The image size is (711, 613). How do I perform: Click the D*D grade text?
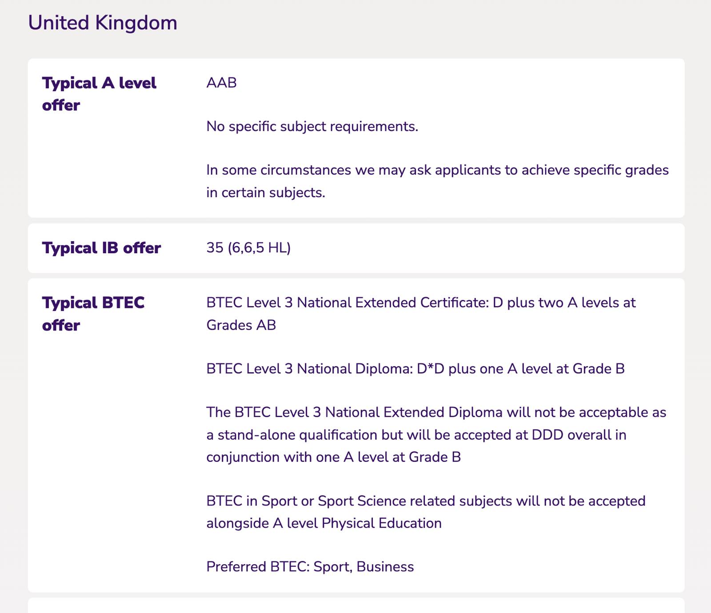pyautogui.click(x=431, y=369)
